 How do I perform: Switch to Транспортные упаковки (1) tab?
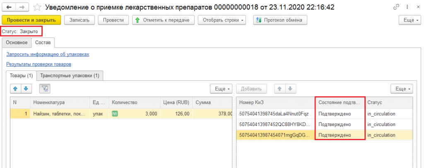pyautogui.click(x=70, y=75)
